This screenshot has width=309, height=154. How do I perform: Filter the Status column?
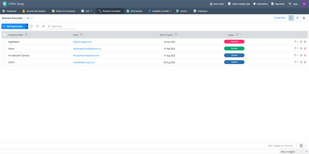coord(237,35)
